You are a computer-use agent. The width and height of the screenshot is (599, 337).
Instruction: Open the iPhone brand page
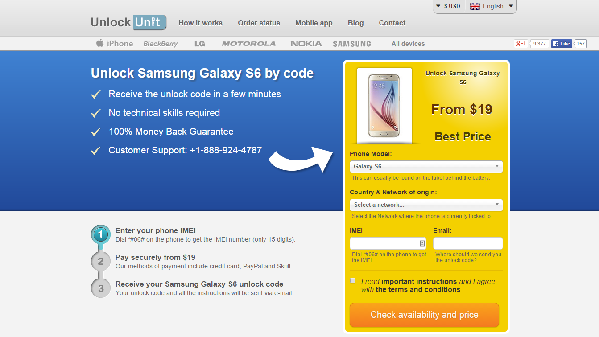click(115, 44)
